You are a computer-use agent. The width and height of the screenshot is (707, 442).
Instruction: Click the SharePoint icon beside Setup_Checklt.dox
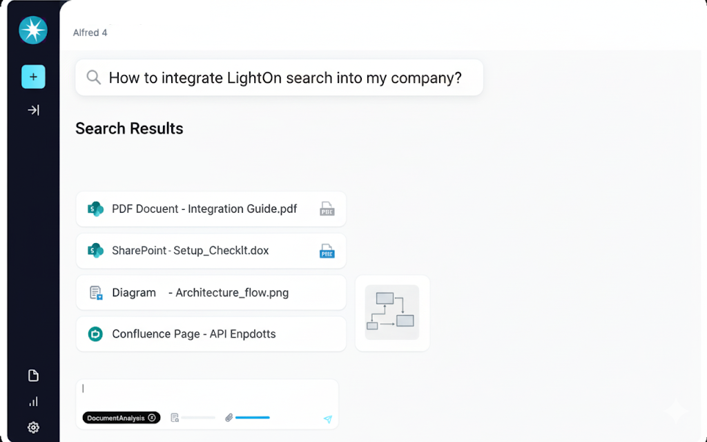[x=95, y=250]
